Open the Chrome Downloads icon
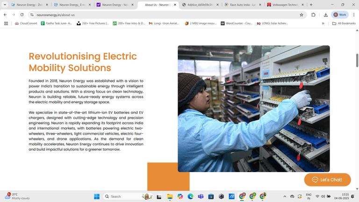The height and width of the screenshot is (202, 359). pyautogui.click(x=325, y=14)
